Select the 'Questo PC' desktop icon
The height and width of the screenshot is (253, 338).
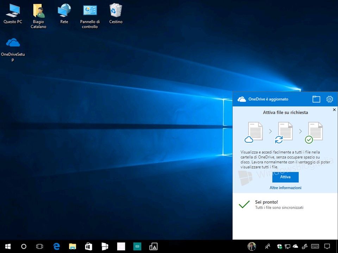pos(13,13)
